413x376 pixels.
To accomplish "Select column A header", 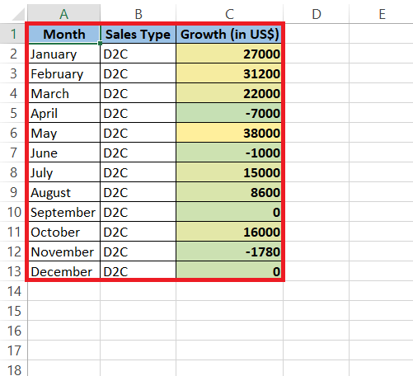I will (63, 14).
